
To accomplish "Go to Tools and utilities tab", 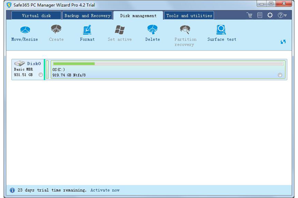I will [189, 16].
